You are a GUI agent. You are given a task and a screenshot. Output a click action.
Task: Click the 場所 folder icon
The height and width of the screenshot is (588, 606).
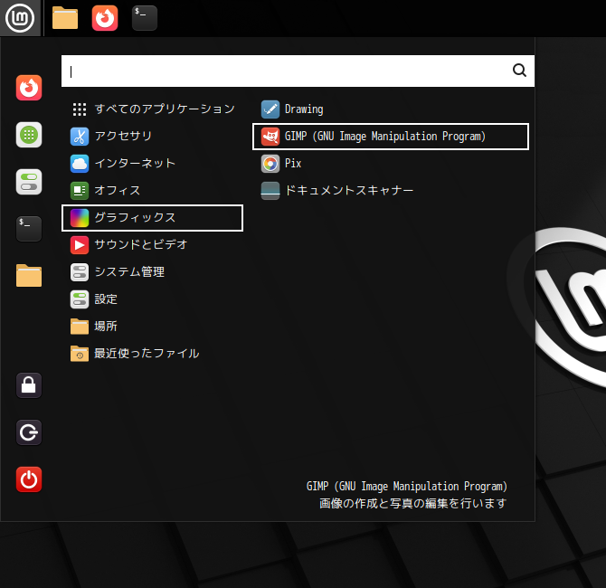(80, 327)
